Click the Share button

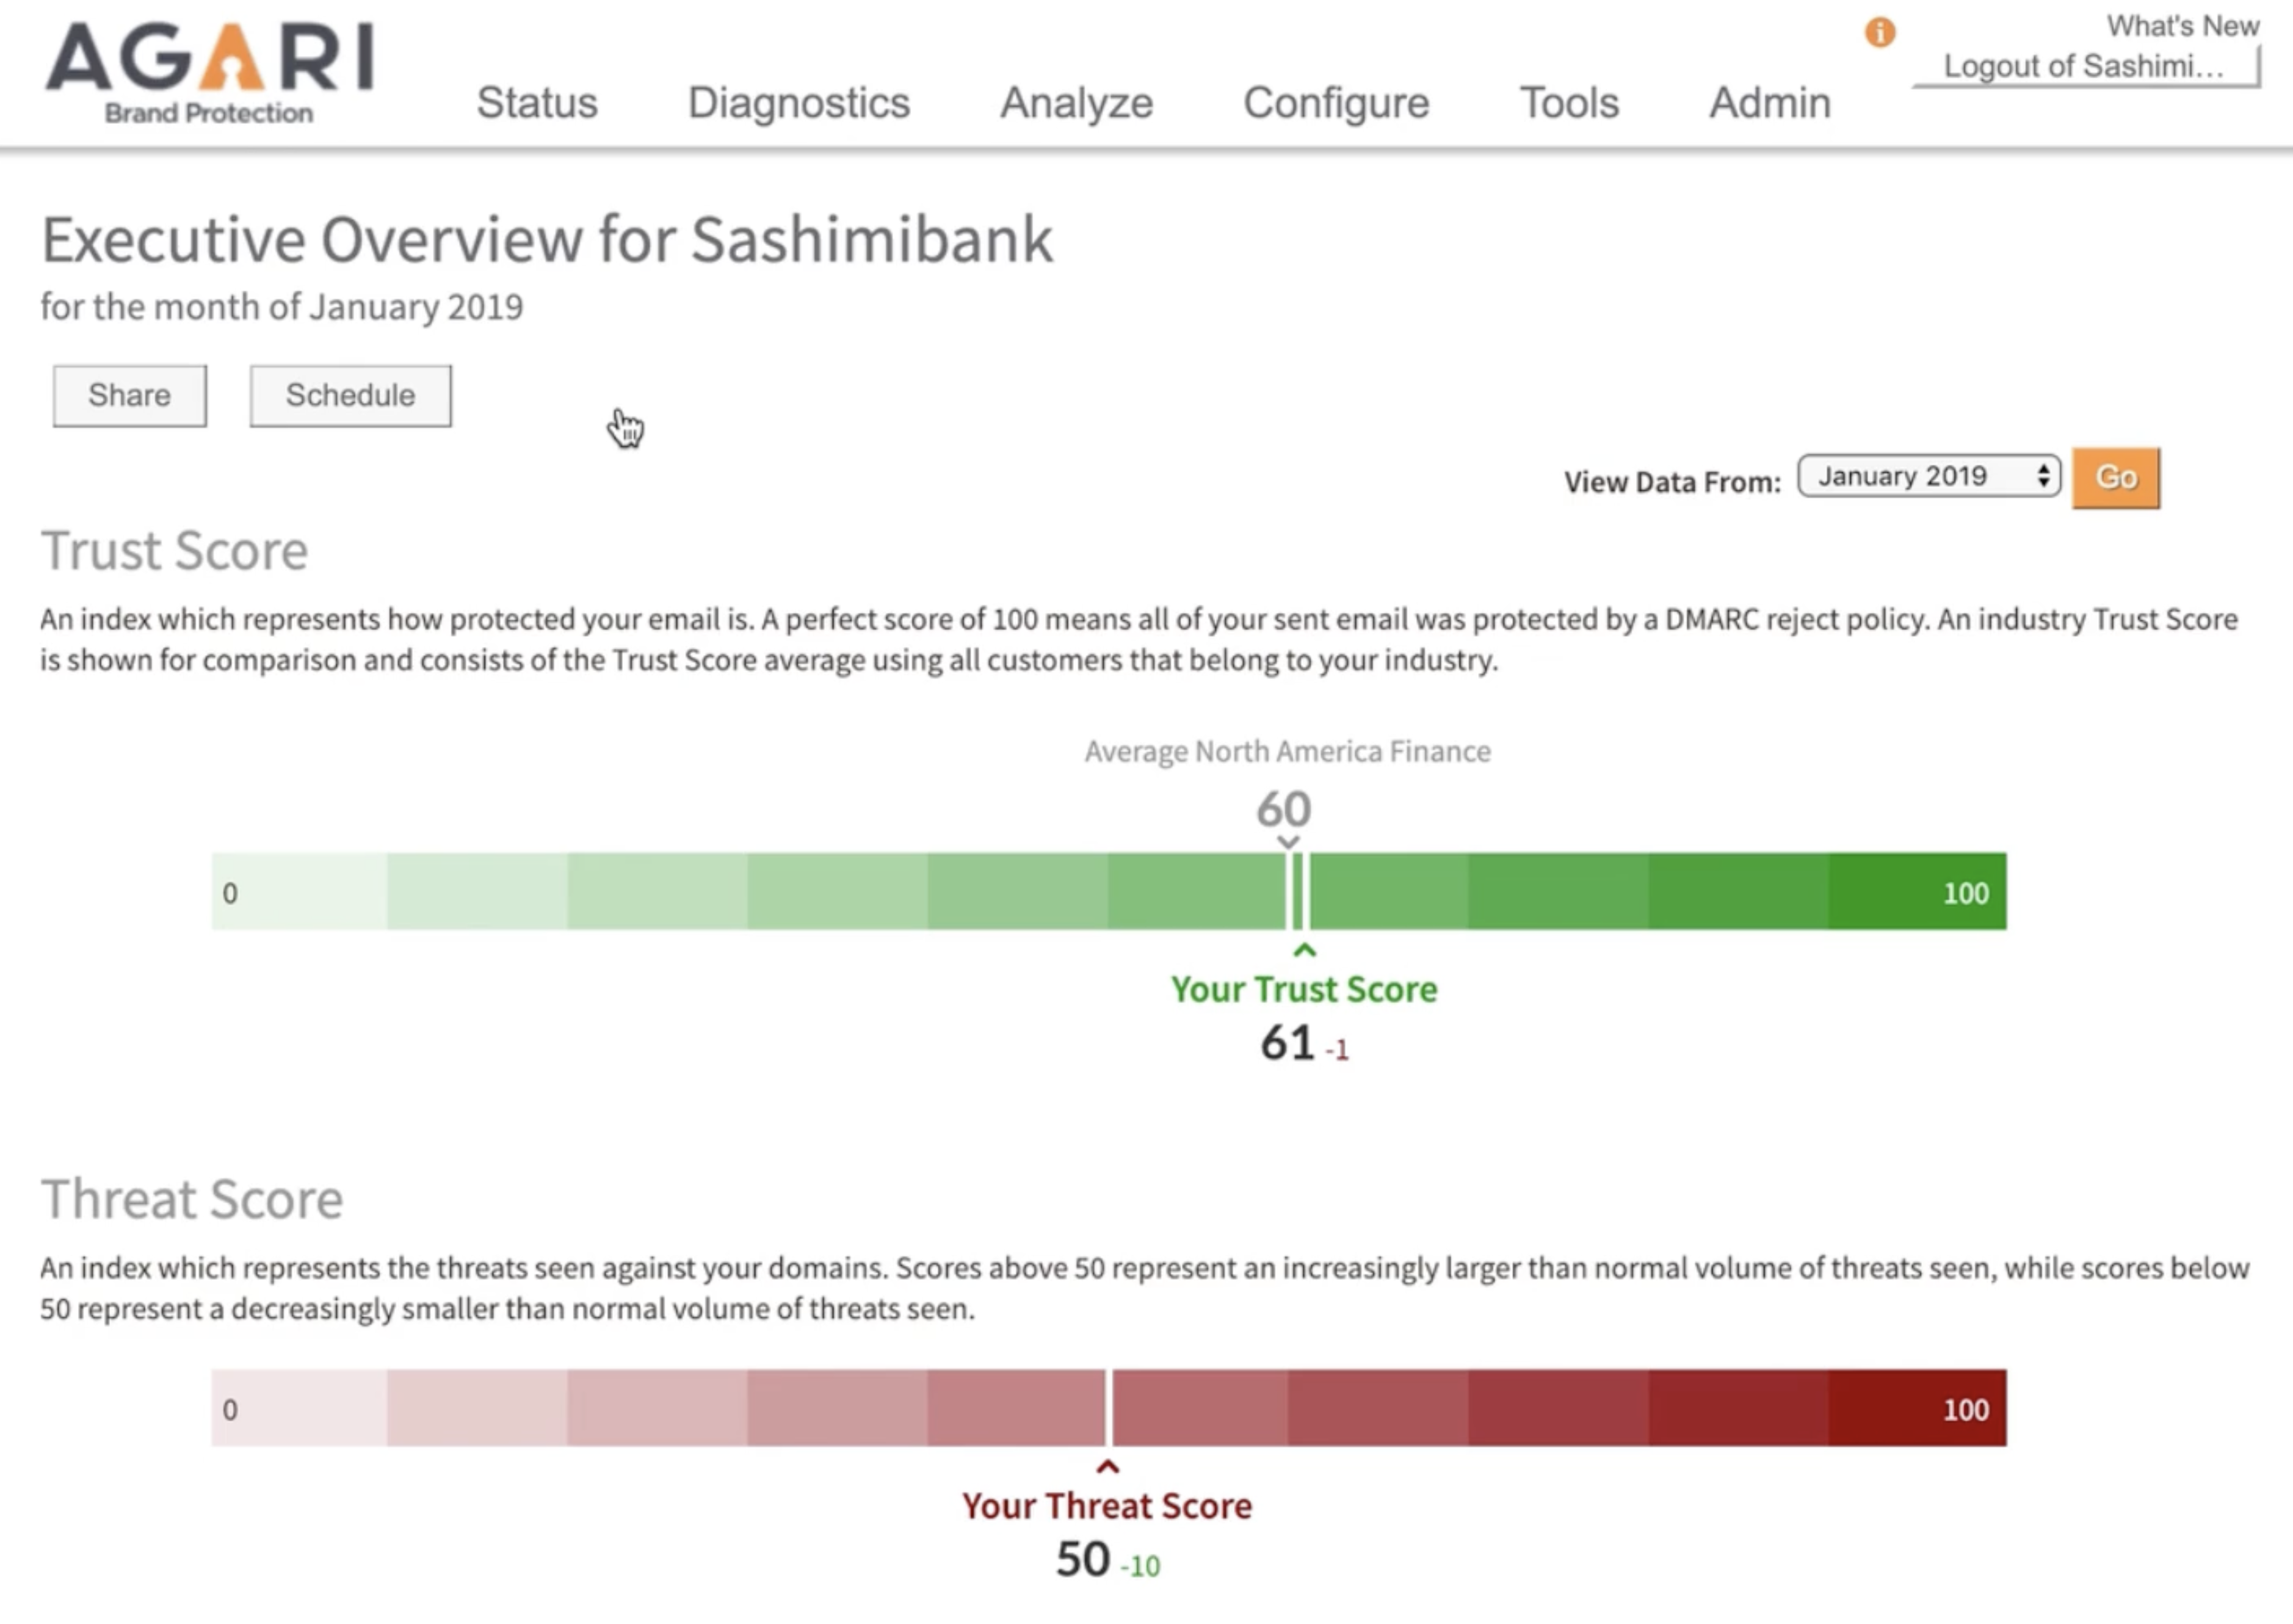tap(130, 396)
